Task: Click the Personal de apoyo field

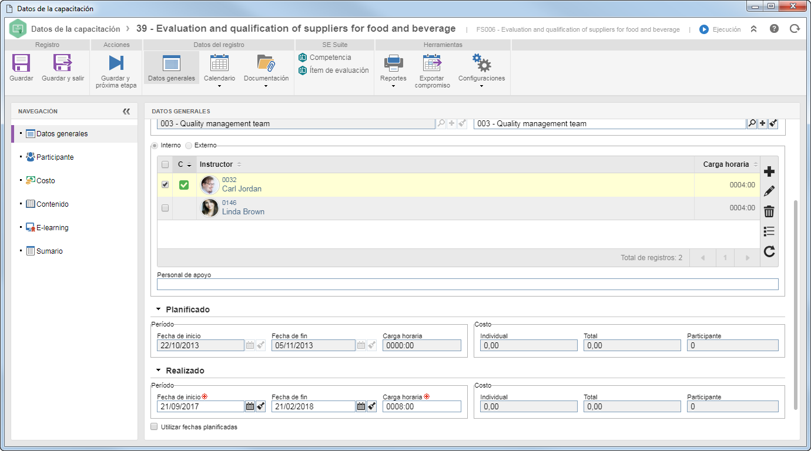Action: 467,284
